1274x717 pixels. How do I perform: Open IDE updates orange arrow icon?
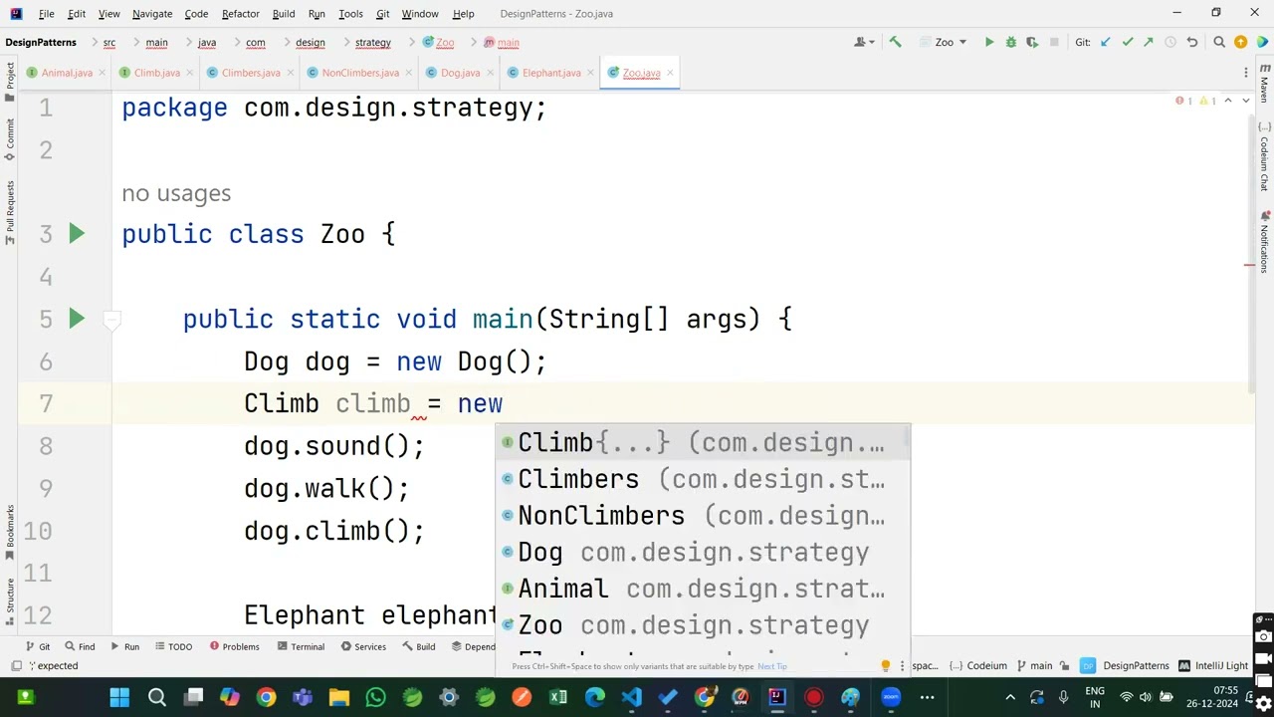coord(1240,42)
